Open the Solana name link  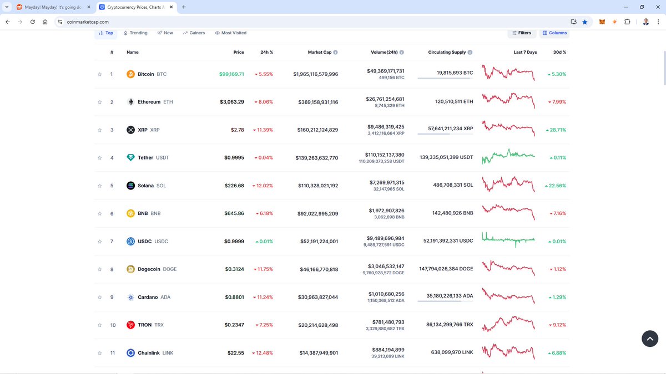(x=145, y=186)
